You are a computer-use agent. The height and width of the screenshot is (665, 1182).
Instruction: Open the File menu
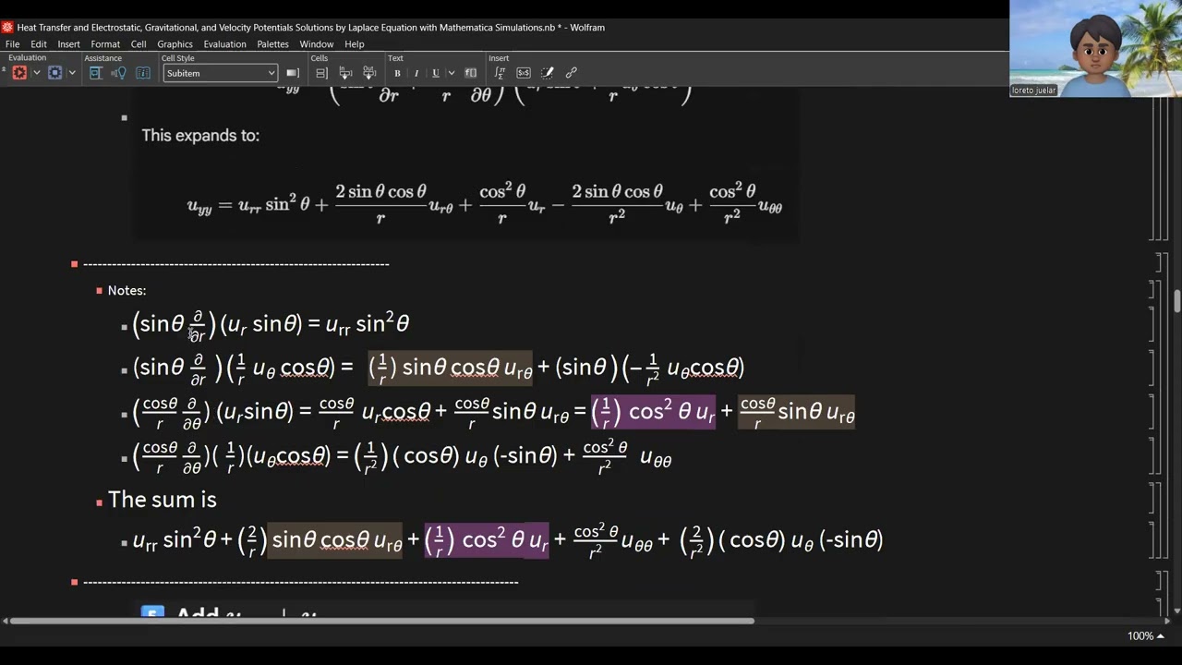pyautogui.click(x=13, y=44)
